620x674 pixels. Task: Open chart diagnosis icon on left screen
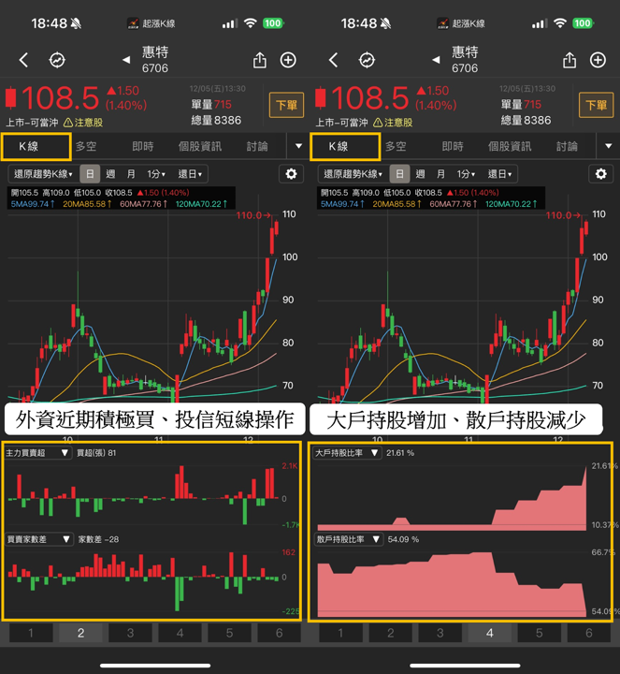57,60
